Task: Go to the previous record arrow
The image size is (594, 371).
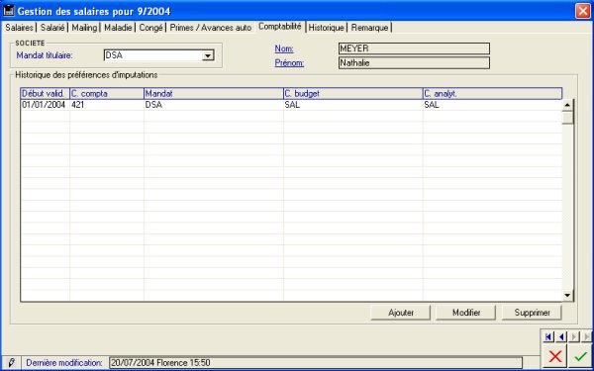Action: [x=561, y=336]
